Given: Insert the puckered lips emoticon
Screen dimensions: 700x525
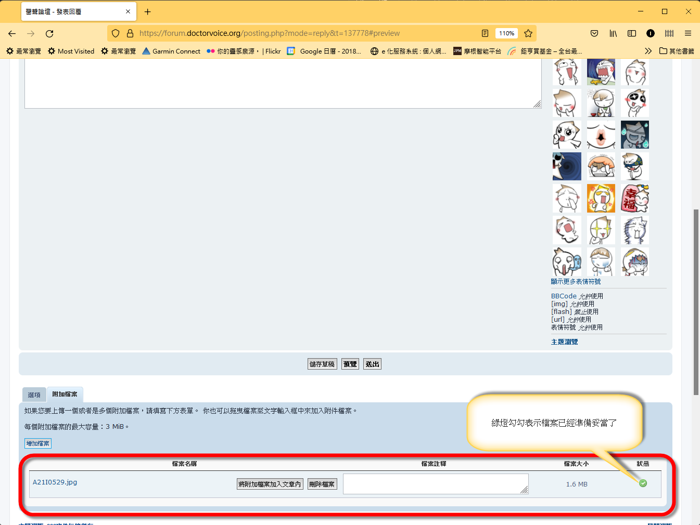Looking at the screenshot, I should (601, 135).
